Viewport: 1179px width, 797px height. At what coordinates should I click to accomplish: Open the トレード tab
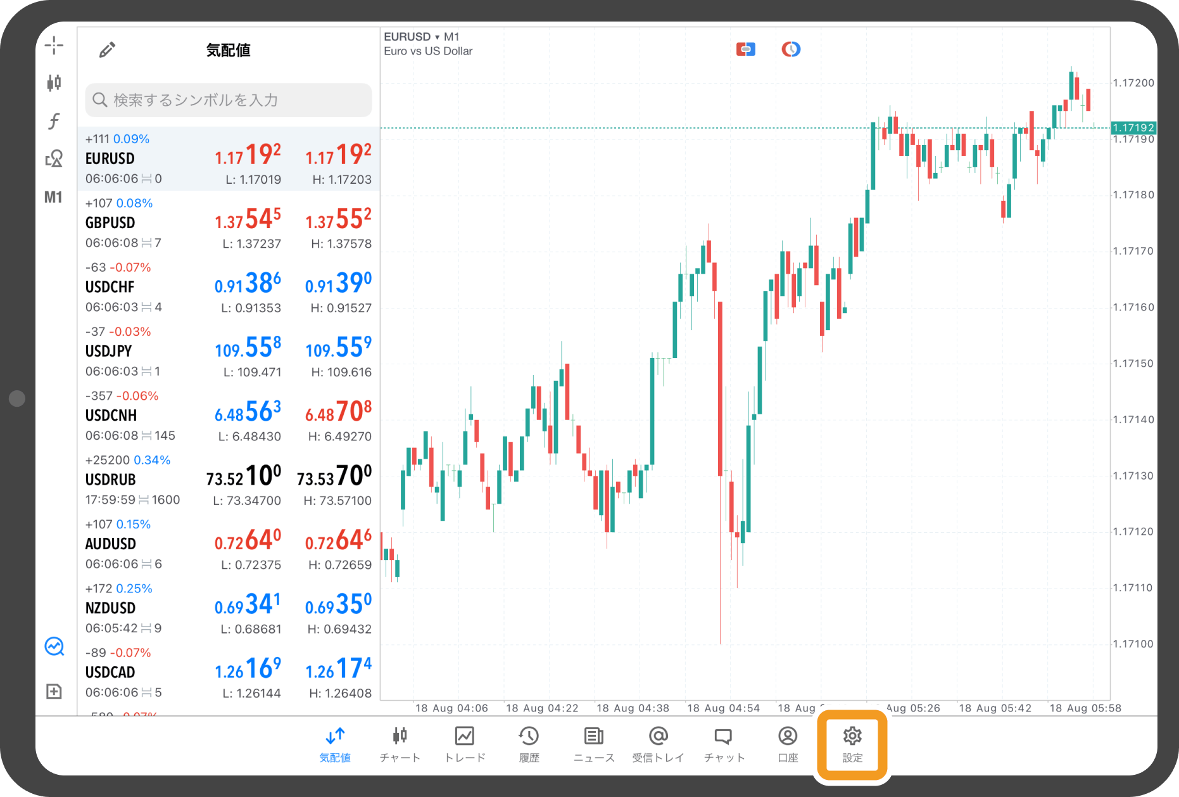click(465, 744)
